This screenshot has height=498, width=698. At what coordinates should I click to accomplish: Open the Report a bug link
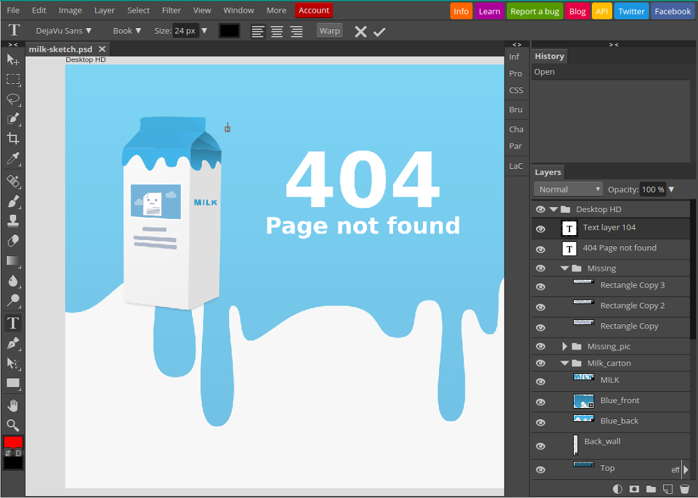535,11
